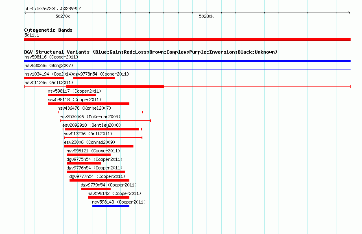Click the nsv1034194 (Coe2014) red bar
Viewport: 362px width, 234px height.
[44, 78]
